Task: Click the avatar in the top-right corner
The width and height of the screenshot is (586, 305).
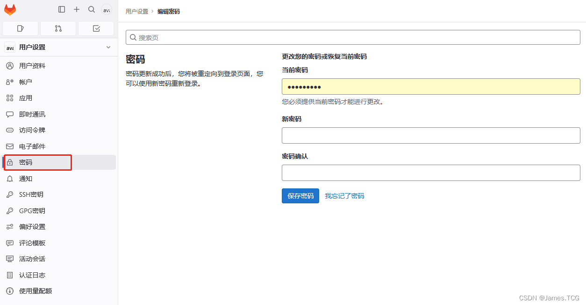Action: (x=107, y=9)
